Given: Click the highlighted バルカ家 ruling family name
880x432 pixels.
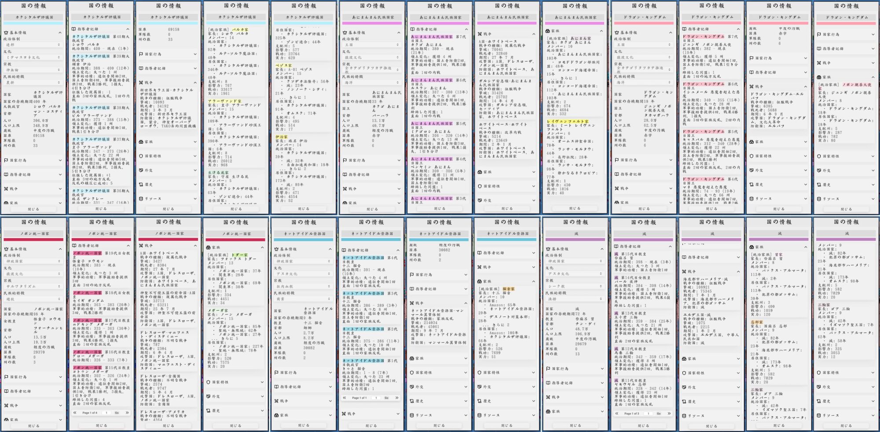Looking at the screenshot, I should tap(240, 29).
